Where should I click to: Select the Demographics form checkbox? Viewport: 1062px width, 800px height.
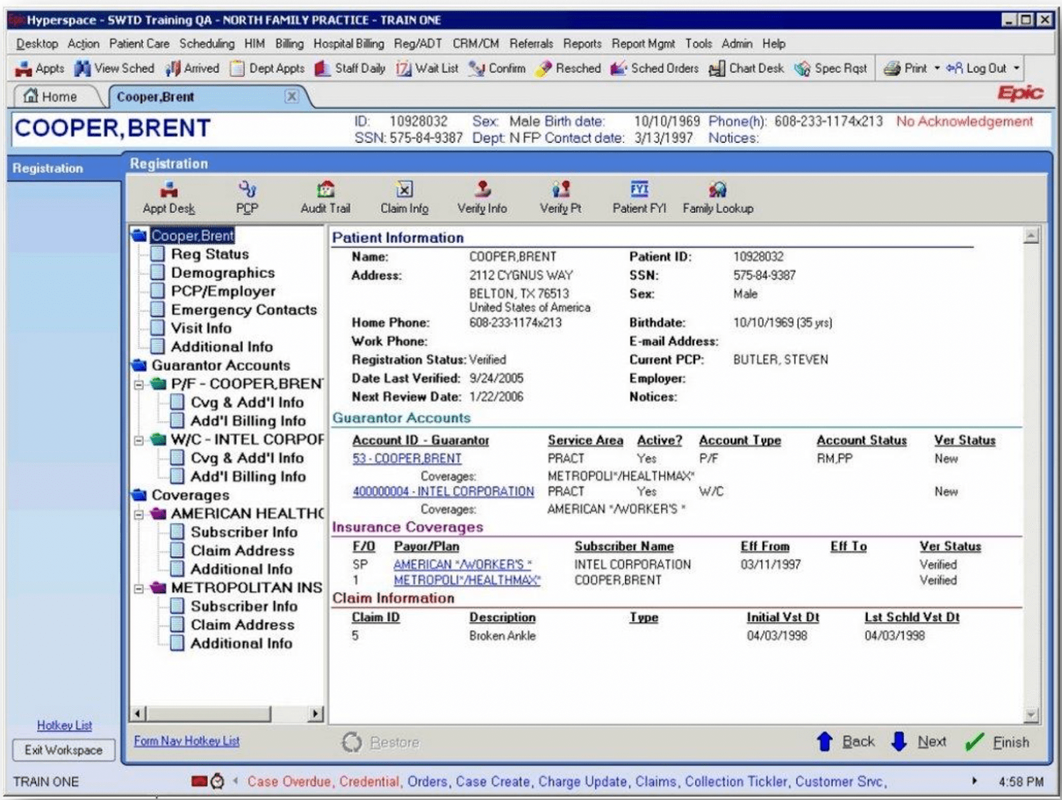(x=157, y=273)
